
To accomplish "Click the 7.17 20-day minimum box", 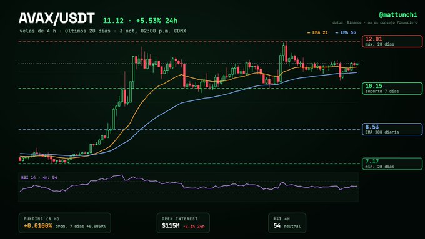I will coord(392,163).
